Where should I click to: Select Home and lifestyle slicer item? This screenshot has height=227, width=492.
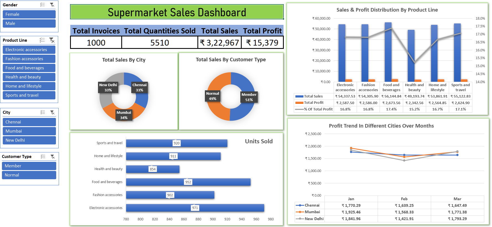(x=29, y=86)
